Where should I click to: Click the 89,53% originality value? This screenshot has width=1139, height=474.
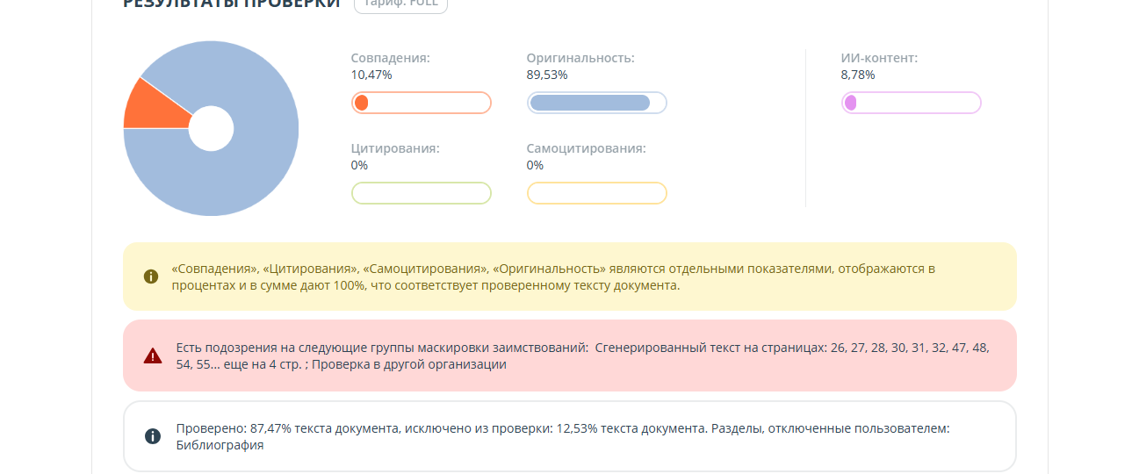(547, 75)
